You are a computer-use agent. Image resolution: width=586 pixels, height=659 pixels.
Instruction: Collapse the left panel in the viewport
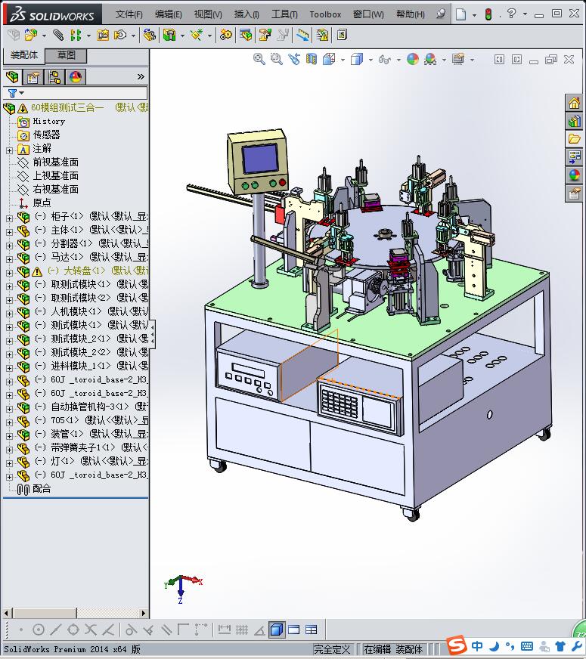(x=499, y=59)
